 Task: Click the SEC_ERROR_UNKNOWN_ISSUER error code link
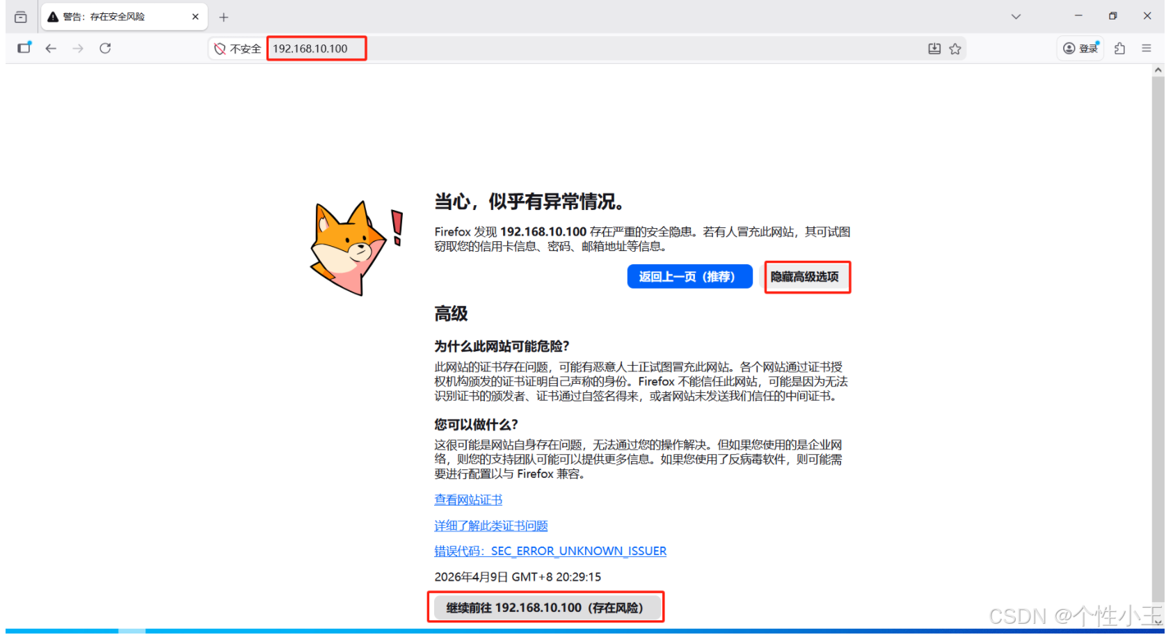550,551
